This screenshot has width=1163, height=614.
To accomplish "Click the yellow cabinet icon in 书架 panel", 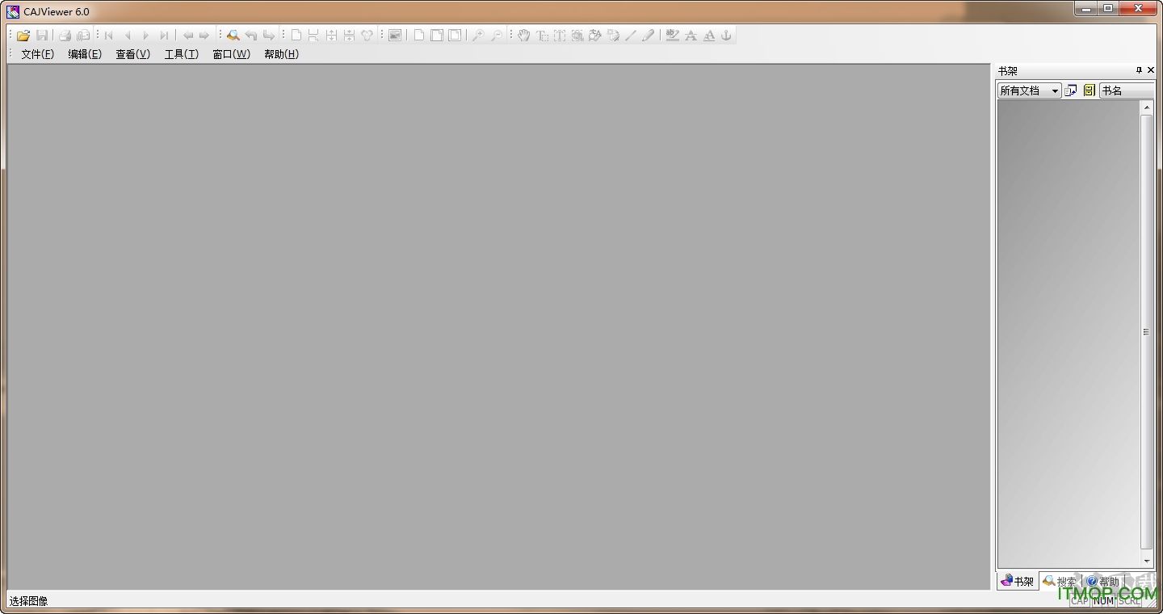I will (1089, 90).
